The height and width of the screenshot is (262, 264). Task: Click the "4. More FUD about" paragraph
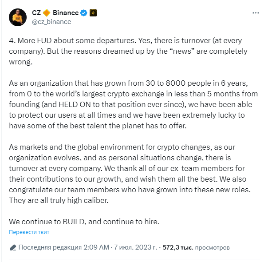pyautogui.click(x=128, y=51)
